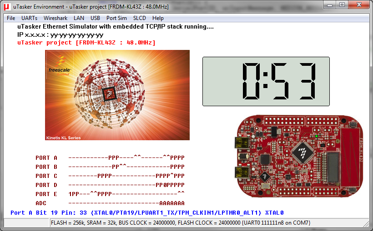Open the UARTs menu
Image resolution: width=373 pixels, height=231 pixels.
[x=29, y=18]
